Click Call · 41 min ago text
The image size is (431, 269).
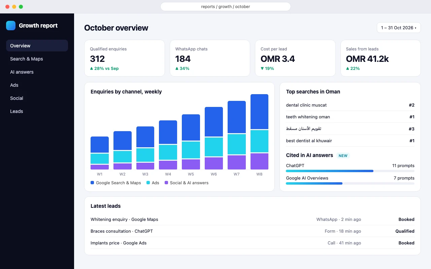pos(344,243)
